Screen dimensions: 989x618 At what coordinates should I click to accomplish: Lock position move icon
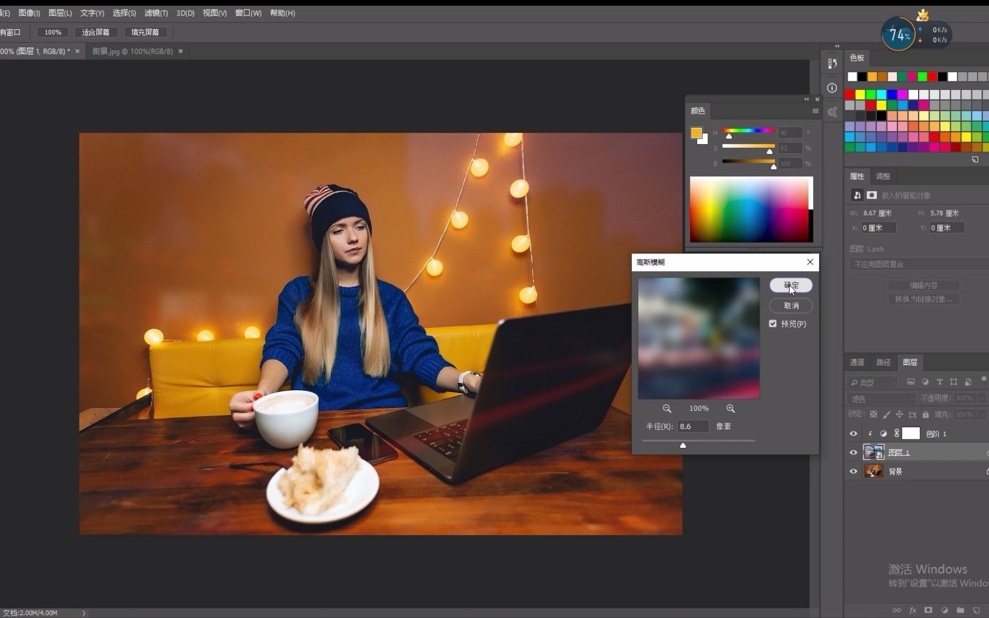[x=899, y=414]
